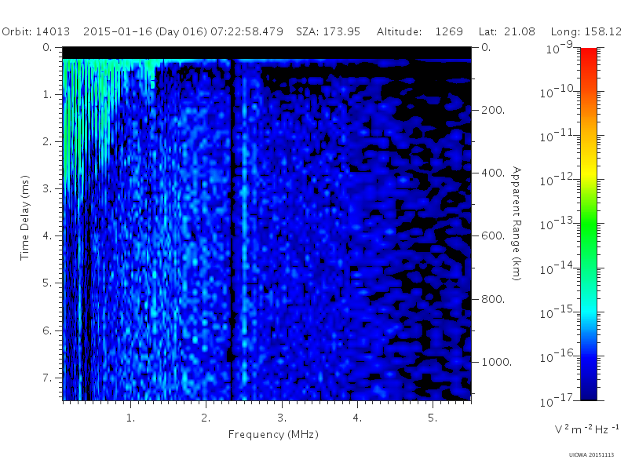Image resolution: width=628 pixels, height=471 pixels.
Task: Click the Apparent Range (km) axis label
Action: click(517, 224)
